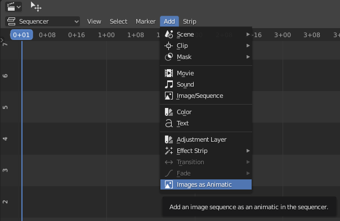Image resolution: width=340 pixels, height=221 pixels.
Task: Choose Sound strip entry
Action: pyautogui.click(x=206, y=84)
